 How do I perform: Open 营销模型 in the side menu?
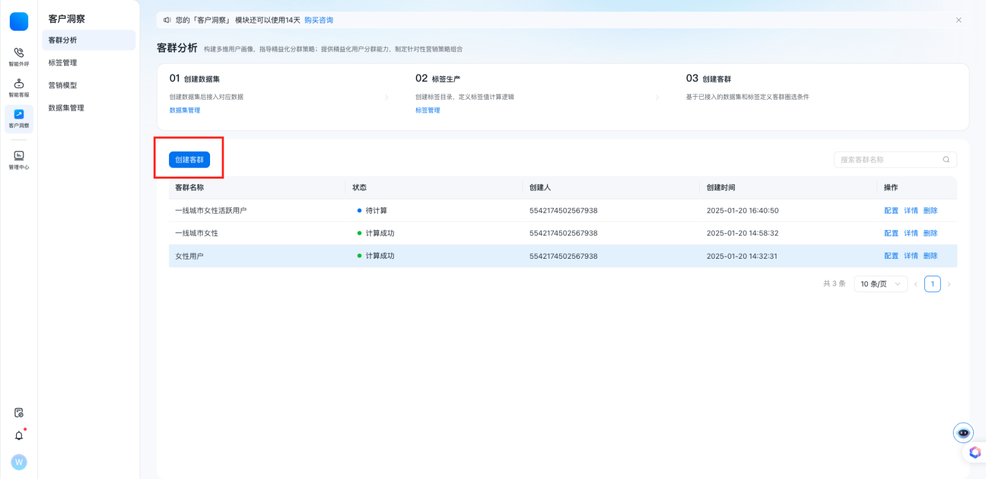click(63, 86)
